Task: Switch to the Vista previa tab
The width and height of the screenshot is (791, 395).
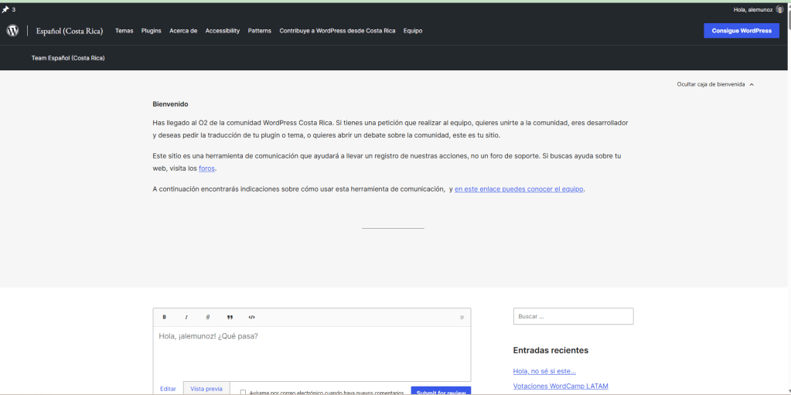Action: click(206, 389)
